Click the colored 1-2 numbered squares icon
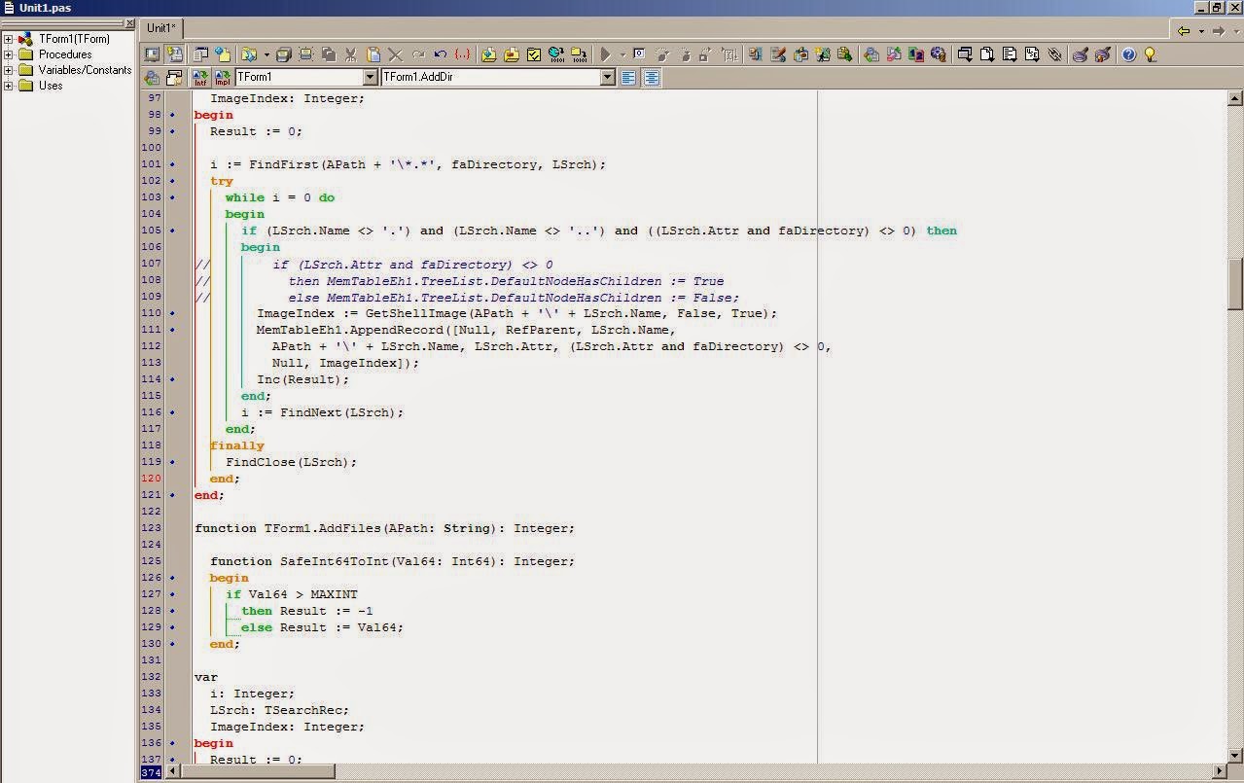 click(x=916, y=54)
